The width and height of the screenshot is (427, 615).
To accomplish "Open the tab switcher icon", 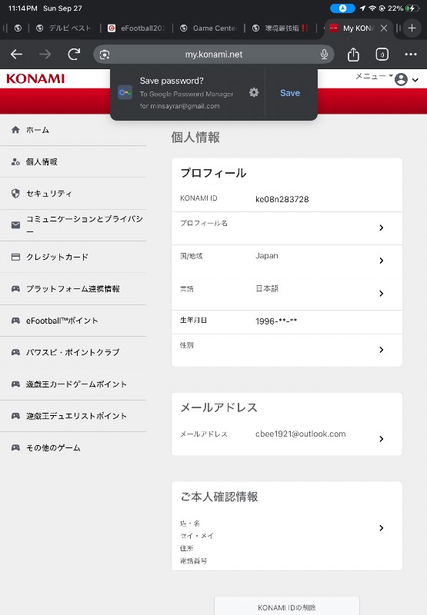I will pos(382,54).
